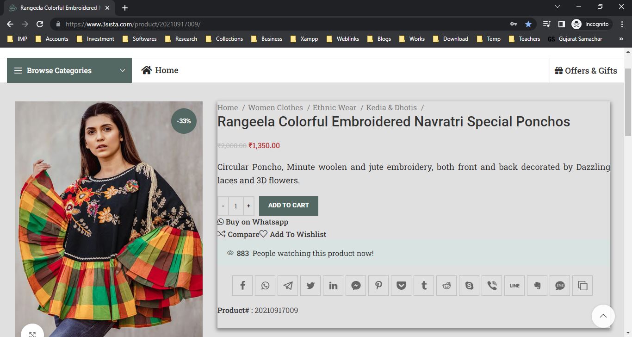Open Gujarat Samachar bookmark

click(575, 39)
